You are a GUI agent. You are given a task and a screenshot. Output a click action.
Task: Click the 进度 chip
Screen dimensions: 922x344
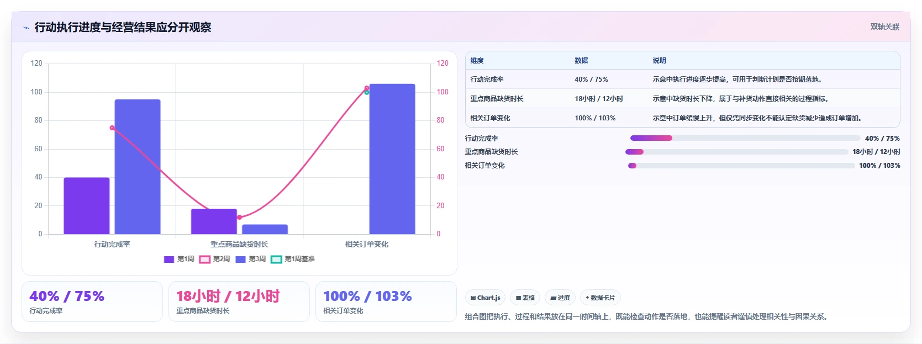coord(560,298)
